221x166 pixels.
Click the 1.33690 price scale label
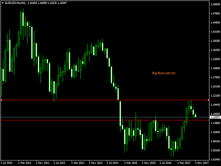215,59
